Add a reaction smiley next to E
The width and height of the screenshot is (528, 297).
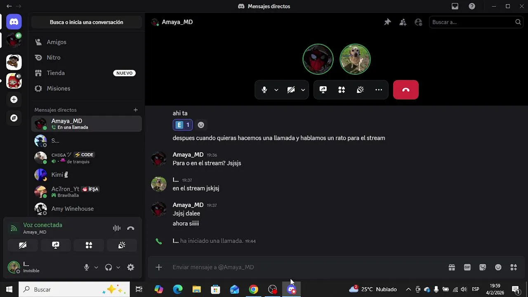(x=201, y=125)
